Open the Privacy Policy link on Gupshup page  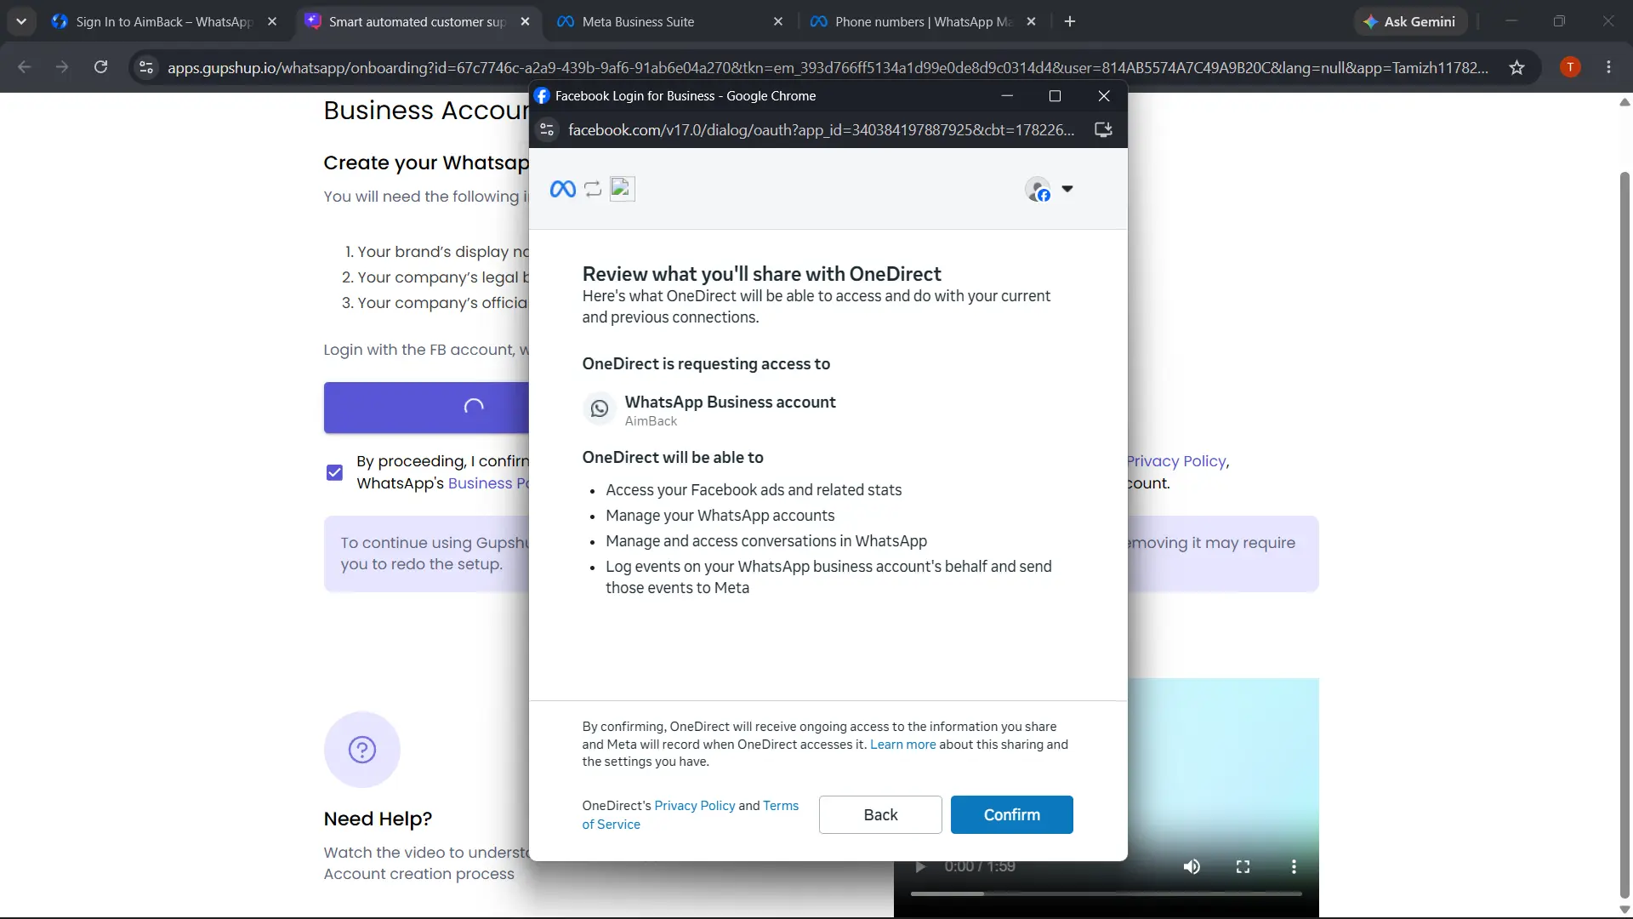(x=1176, y=461)
